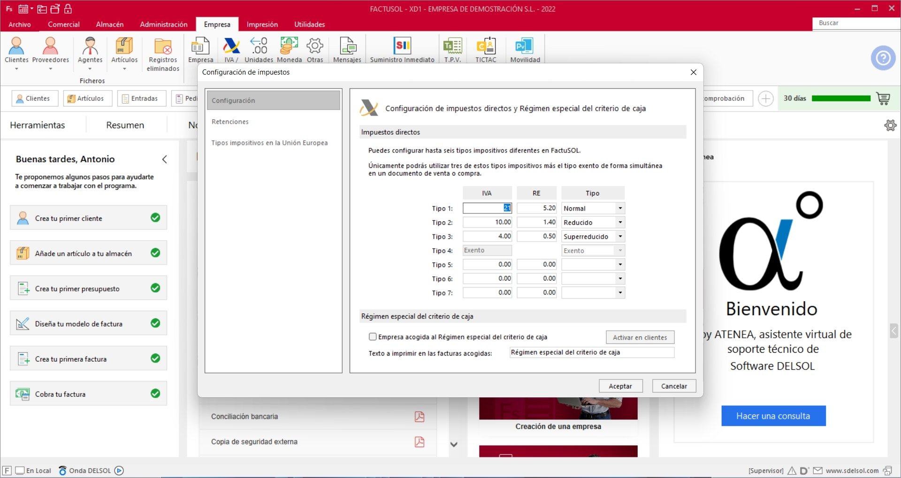Click the Buscar search field

tap(856, 23)
